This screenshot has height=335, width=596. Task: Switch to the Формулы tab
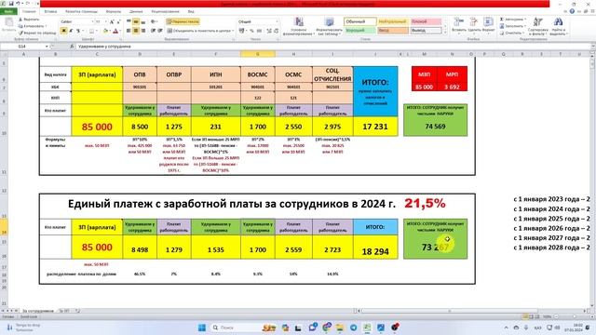[x=114, y=12]
